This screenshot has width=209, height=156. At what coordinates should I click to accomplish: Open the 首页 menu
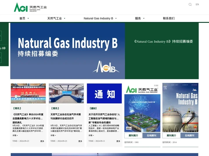click(x=22, y=18)
